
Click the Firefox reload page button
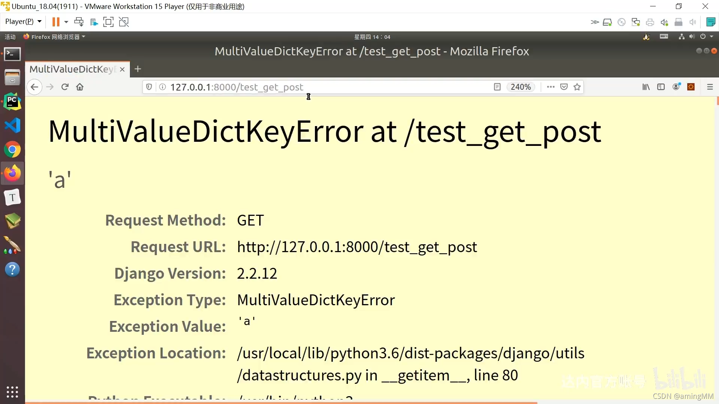65,87
